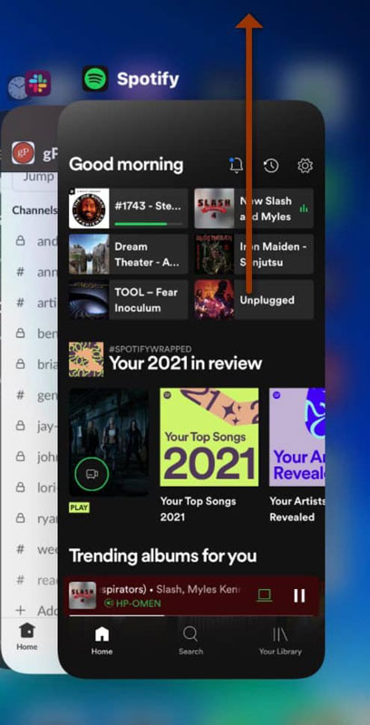Screen dimensions: 370x725
Task: Open New Slash and Myles tile
Action: coord(254,208)
